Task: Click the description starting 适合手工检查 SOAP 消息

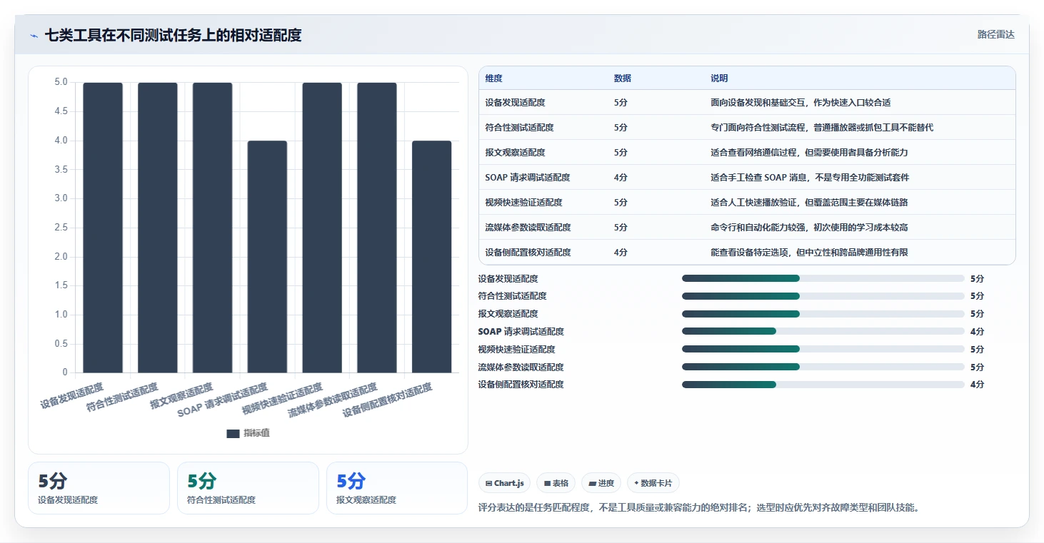Action: click(810, 178)
